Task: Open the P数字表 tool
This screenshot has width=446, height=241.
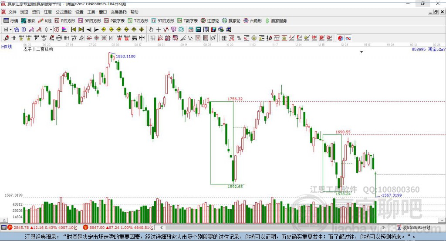Action: 115,21
